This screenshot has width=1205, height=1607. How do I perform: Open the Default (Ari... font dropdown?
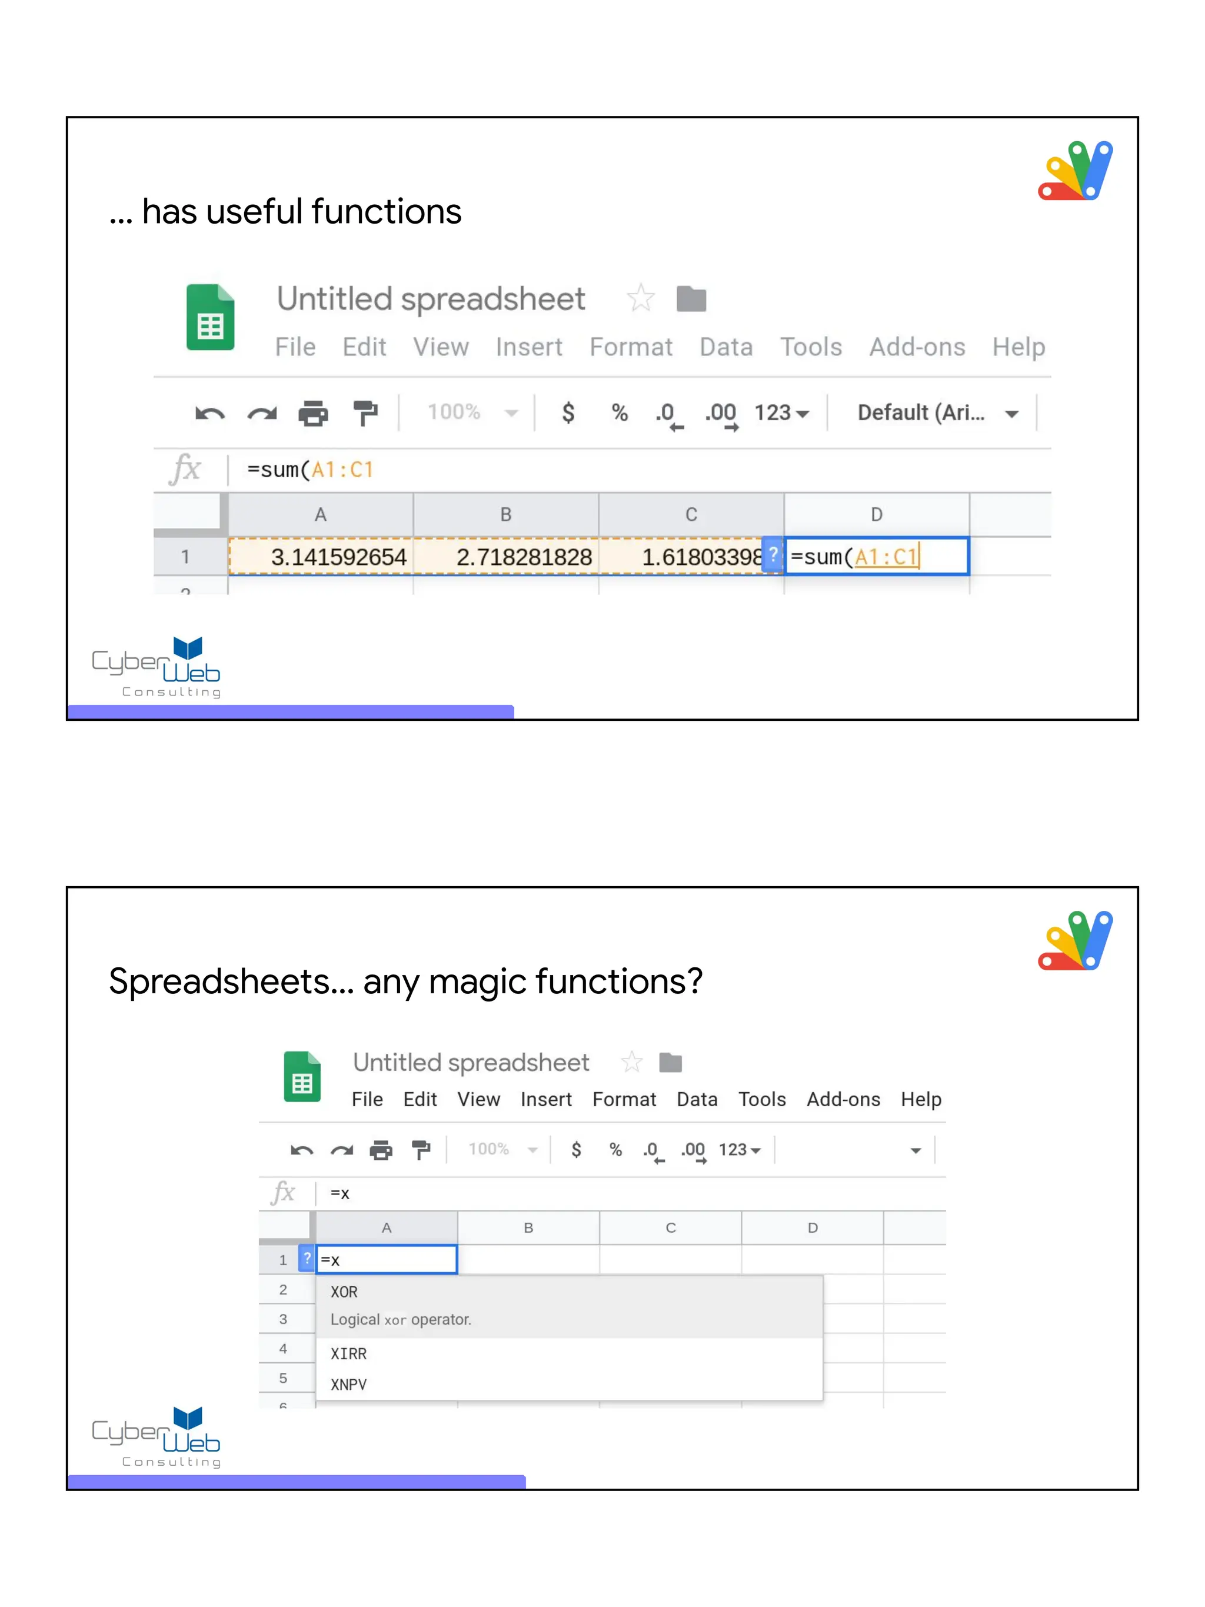[x=938, y=412]
